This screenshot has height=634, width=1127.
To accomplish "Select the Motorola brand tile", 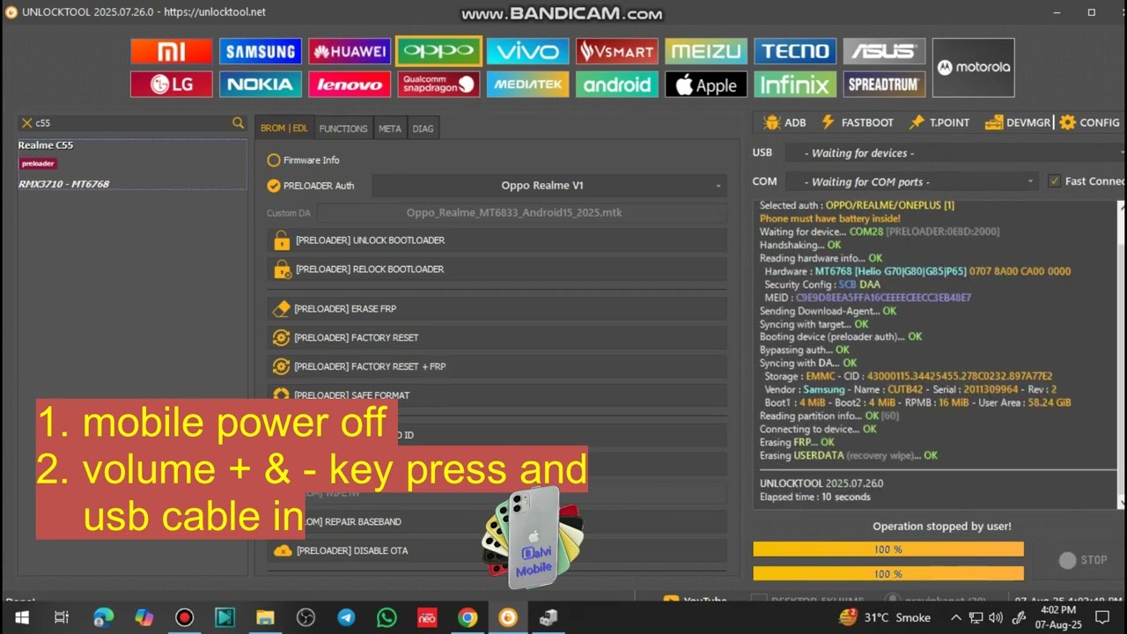I will click(x=973, y=68).
